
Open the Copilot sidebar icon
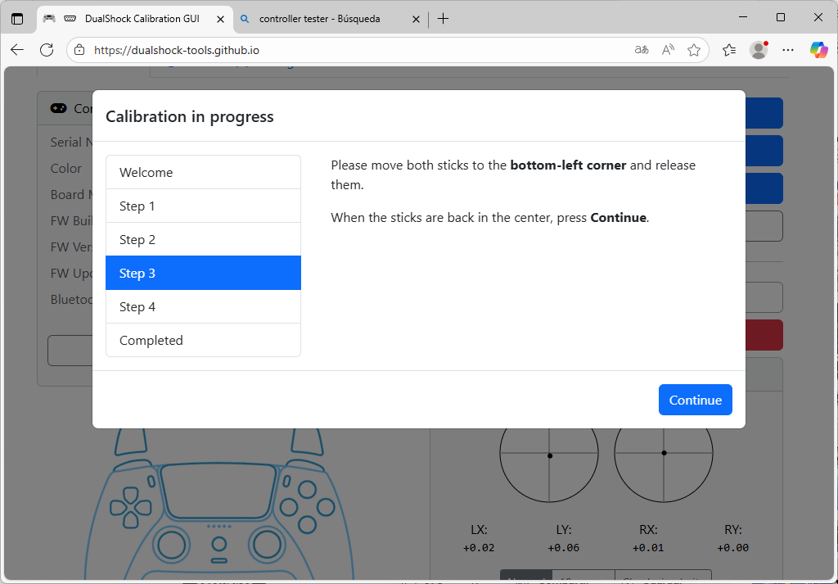818,50
